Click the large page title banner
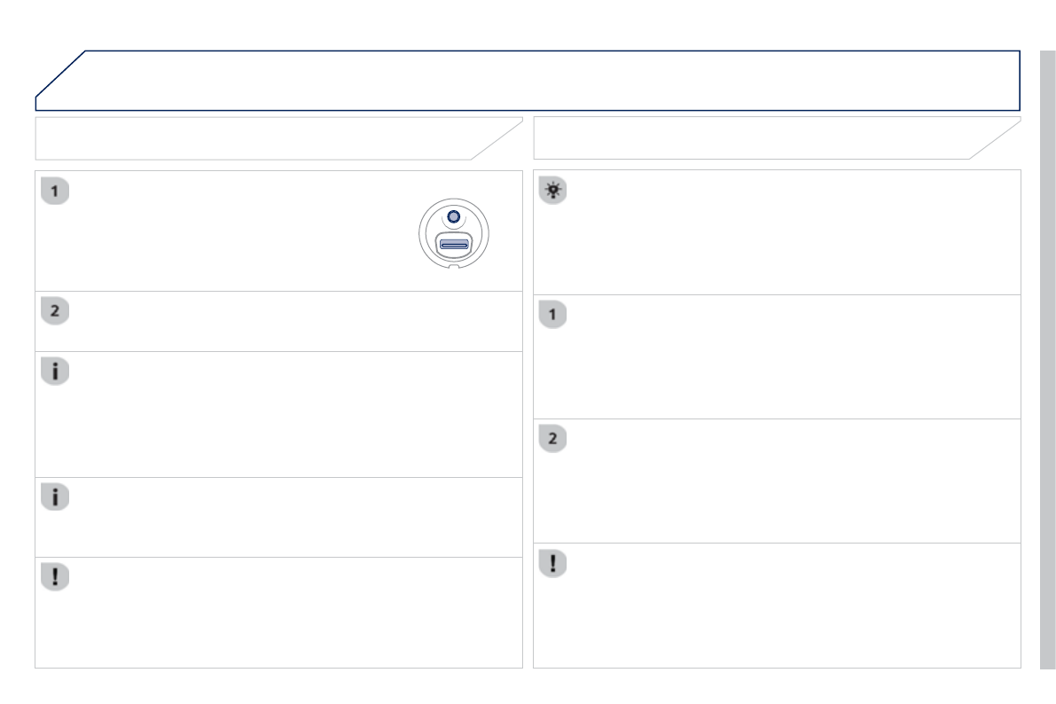 [x=532, y=81]
